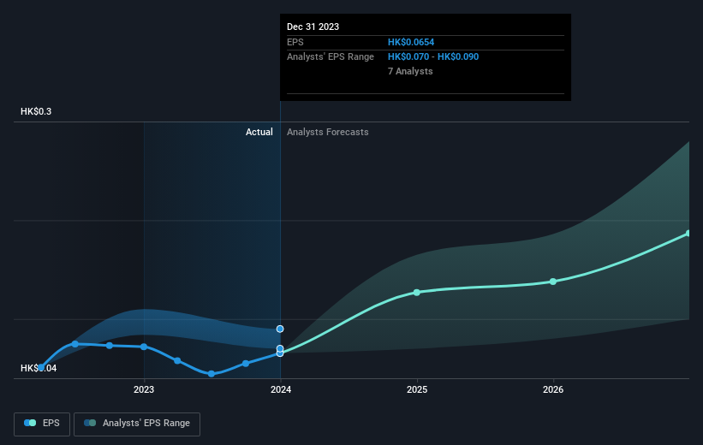The image size is (703, 445).
Task: Click the 2025 x-axis label
Action: [x=417, y=389]
